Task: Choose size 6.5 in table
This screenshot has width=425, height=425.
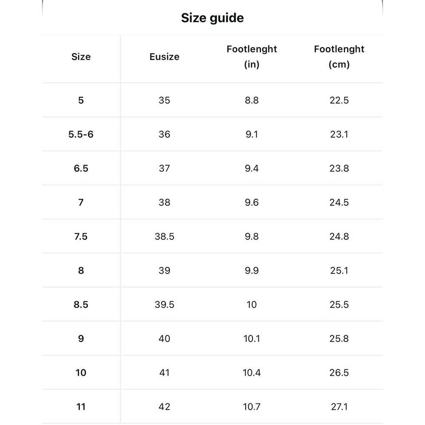Action: 81,168
